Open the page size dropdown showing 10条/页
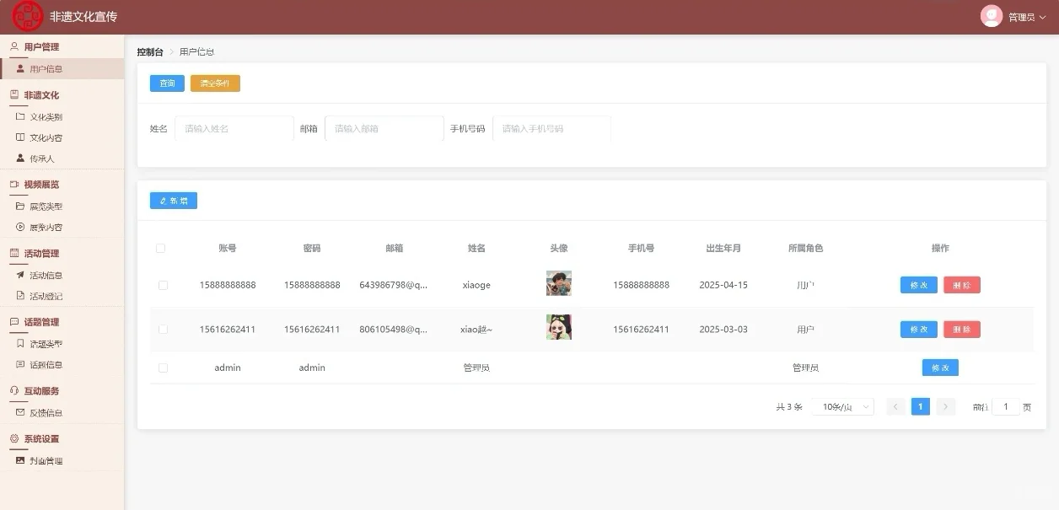This screenshot has height=510, width=1059. click(842, 406)
